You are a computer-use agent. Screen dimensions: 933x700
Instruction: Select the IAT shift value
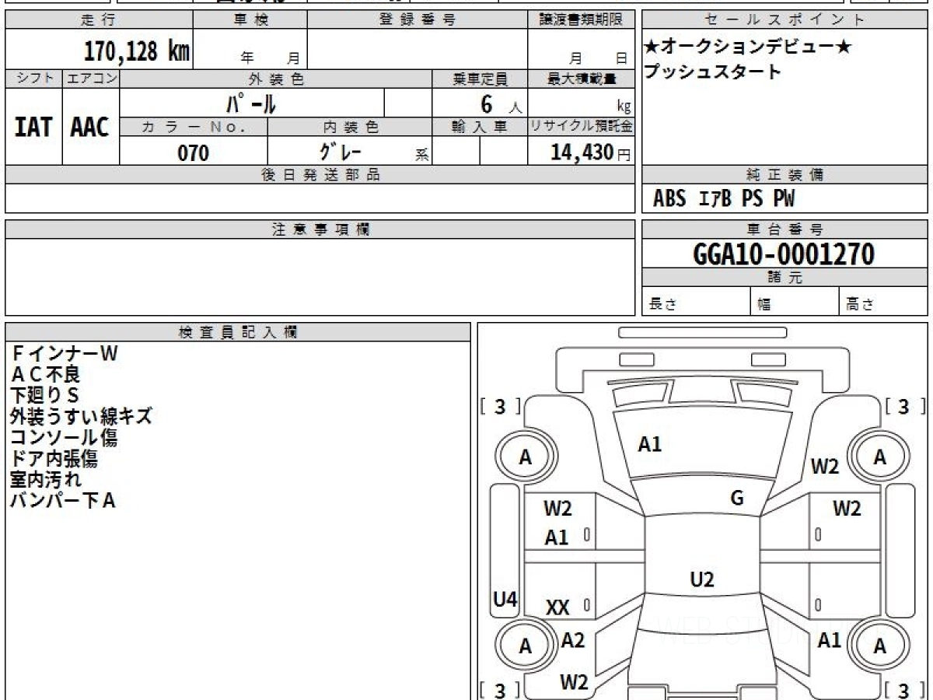click(33, 128)
